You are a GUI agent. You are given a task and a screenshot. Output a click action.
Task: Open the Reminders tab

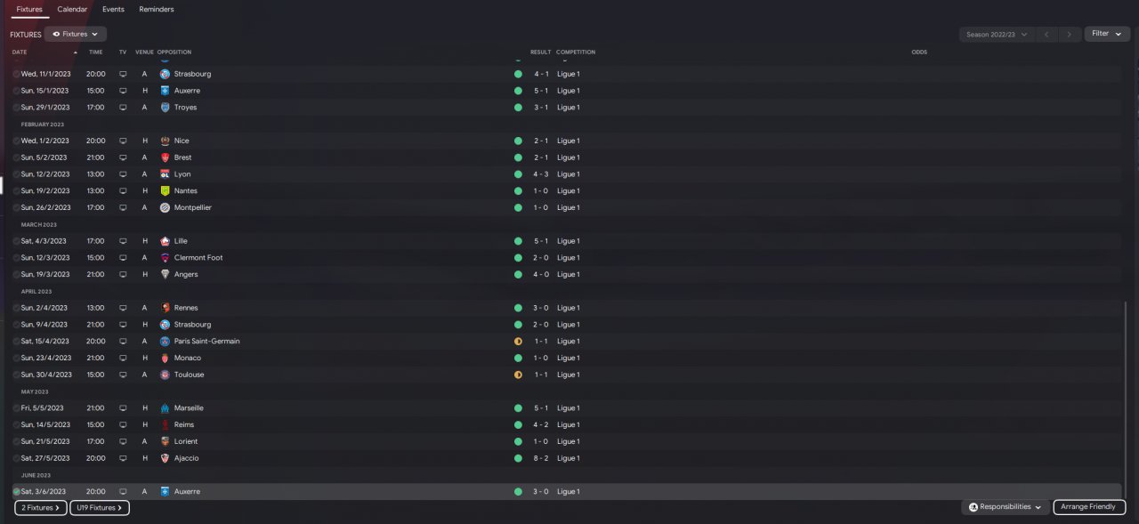pyautogui.click(x=157, y=9)
